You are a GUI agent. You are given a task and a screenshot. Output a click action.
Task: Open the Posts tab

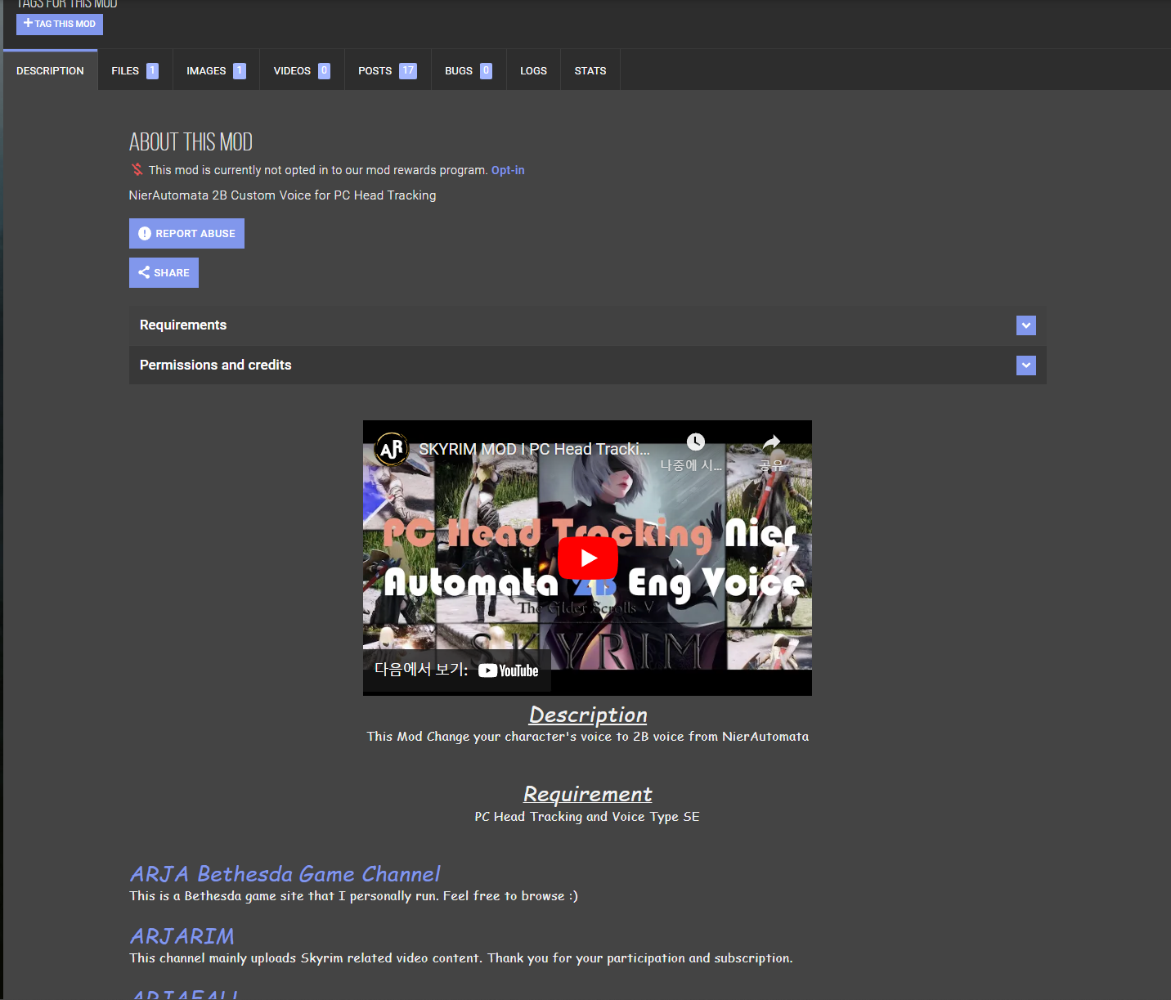tap(388, 71)
